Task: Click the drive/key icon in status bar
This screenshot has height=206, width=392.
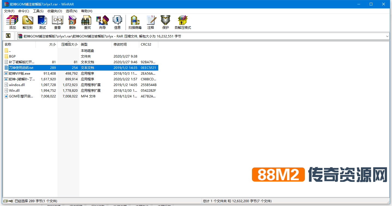Action: [8, 201]
